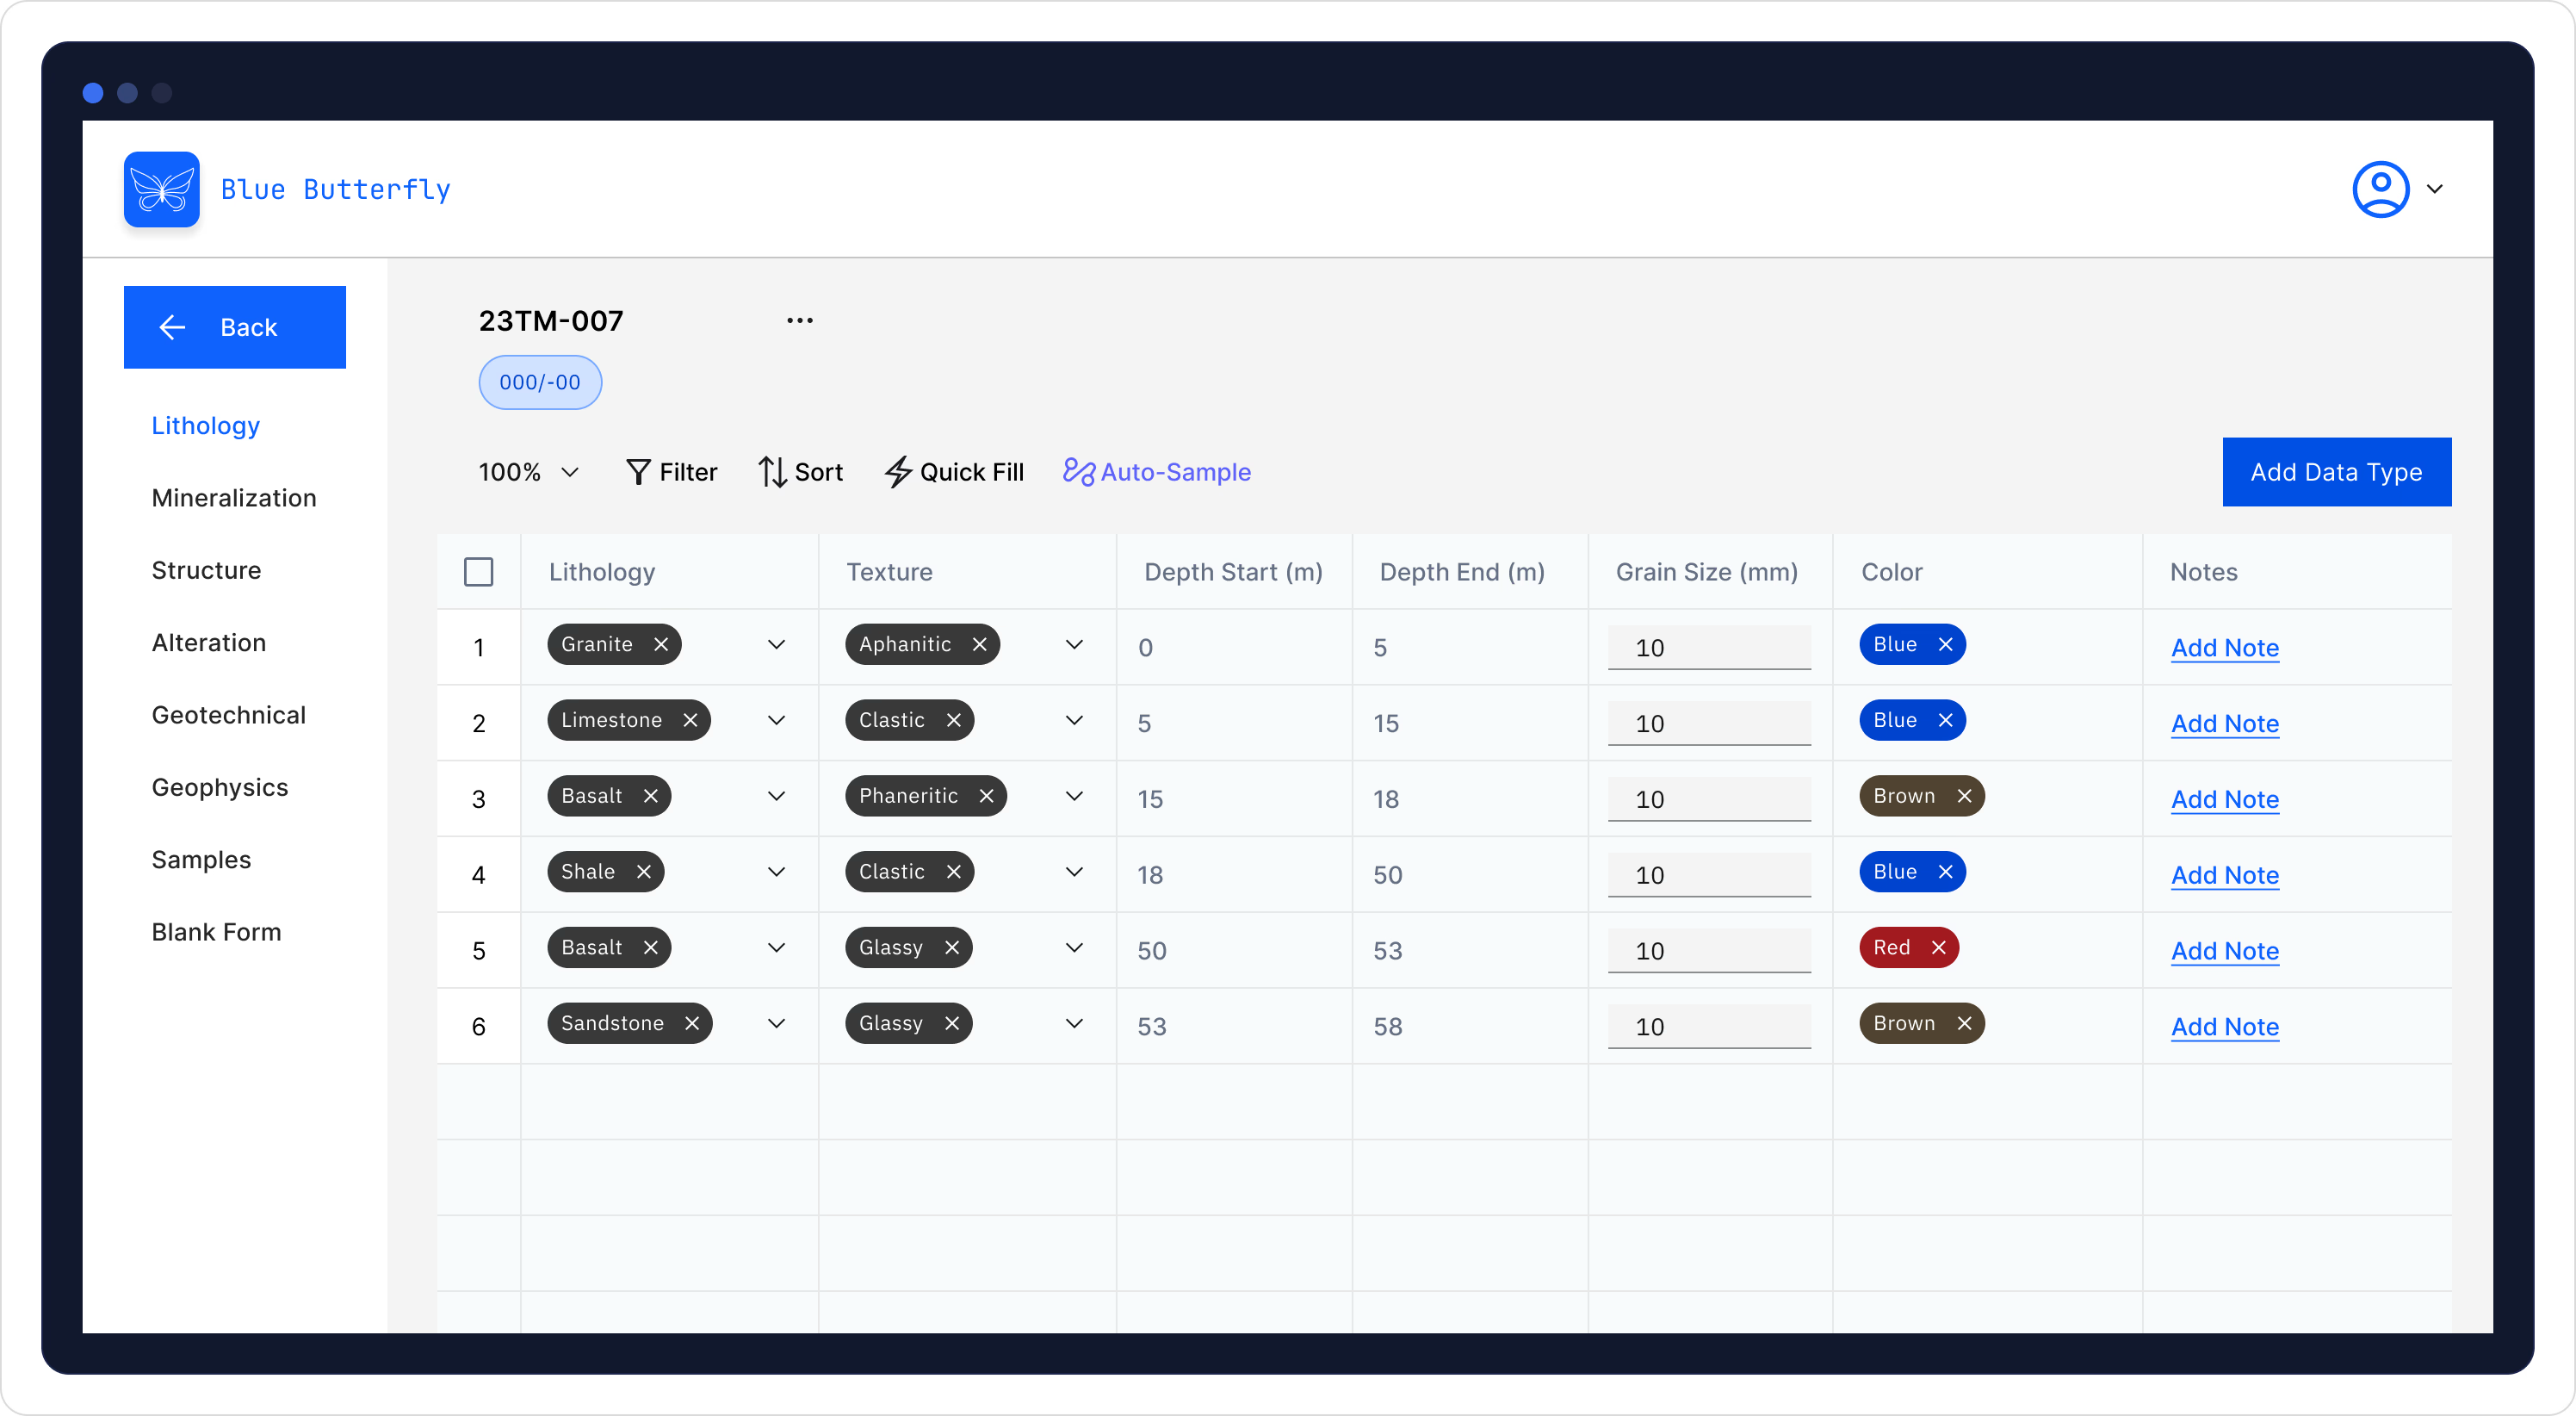Open the ellipsis menu beside 23TM-007
The image size is (2576, 1416).
[799, 320]
